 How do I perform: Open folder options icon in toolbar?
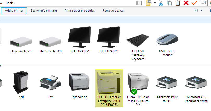pyautogui.click(x=149, y=3)
